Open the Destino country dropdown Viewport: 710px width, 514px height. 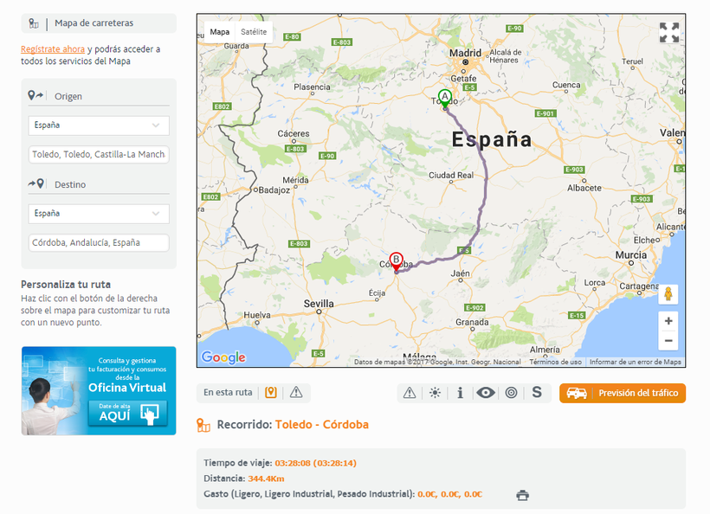(99, 214)
